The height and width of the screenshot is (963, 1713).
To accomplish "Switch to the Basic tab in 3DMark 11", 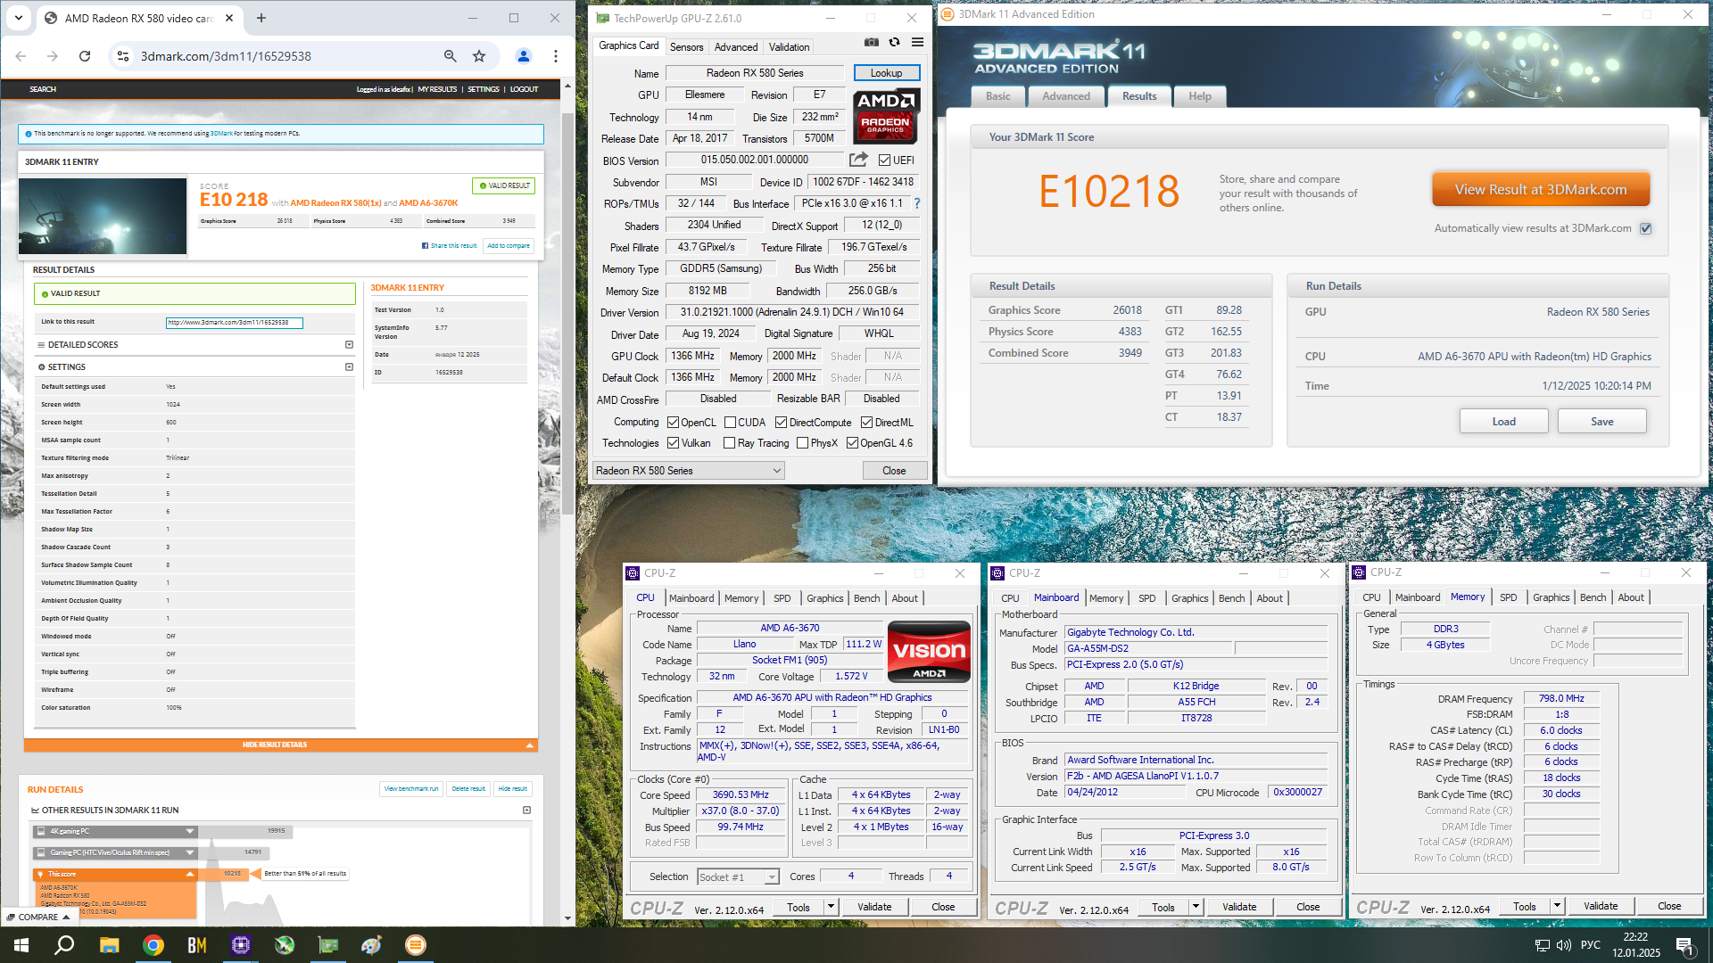I will coord(998,96).
